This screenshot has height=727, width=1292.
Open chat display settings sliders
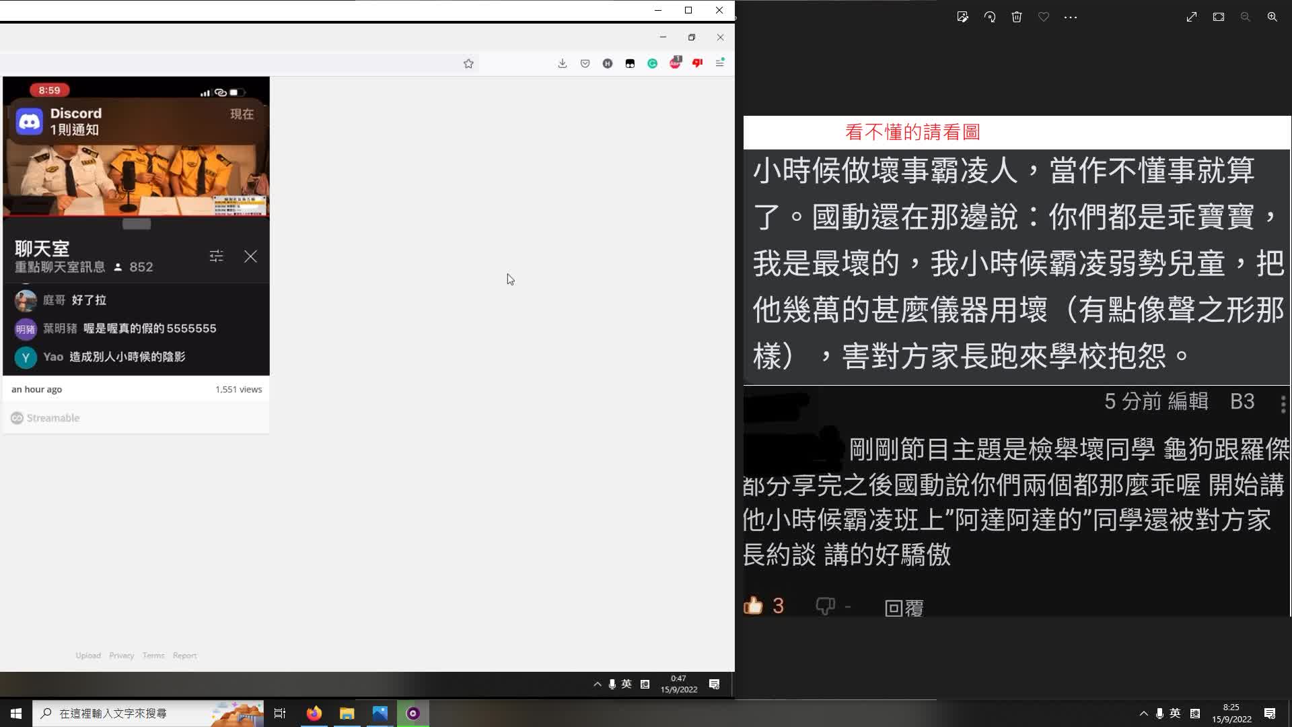tap(215, 256)
